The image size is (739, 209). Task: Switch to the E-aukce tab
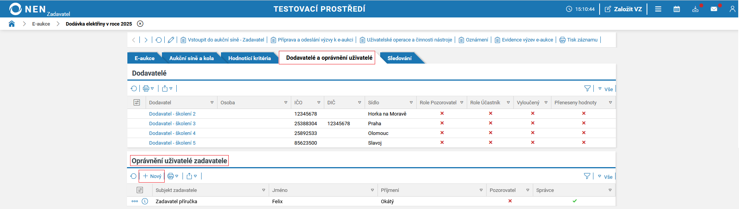tap(144, 58)
